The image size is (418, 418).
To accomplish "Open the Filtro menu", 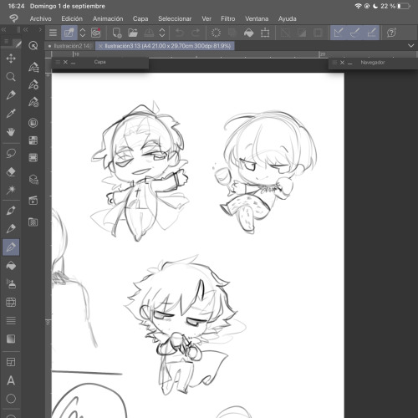I will pos(227,18).
